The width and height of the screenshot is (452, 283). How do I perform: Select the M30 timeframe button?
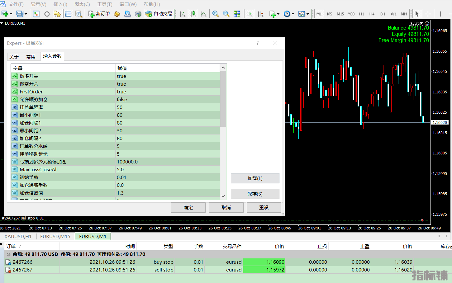[351, 14]
